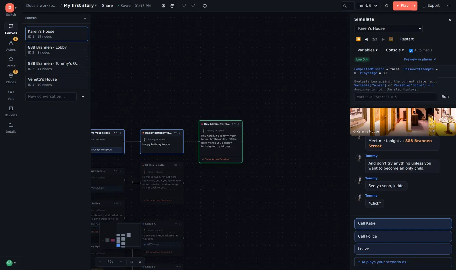Open the Vars sidebar panel
The height and width of the screenshot is (270, 456).
pyautogui.click(x=11, y=95)
